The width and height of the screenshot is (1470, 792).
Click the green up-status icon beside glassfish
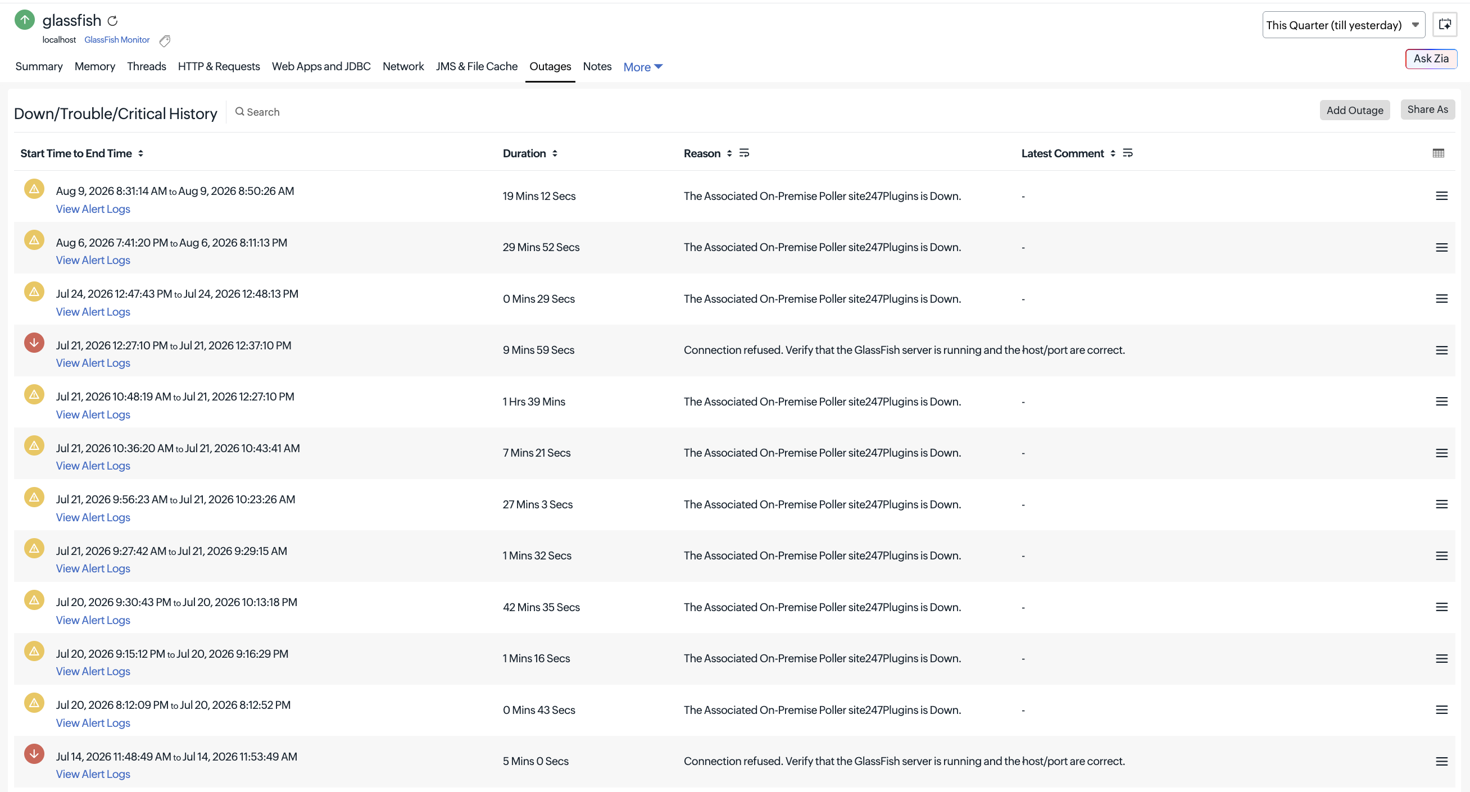25,20
